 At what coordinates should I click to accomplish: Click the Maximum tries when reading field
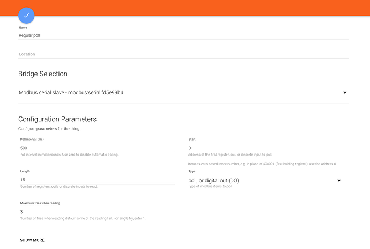point(97,212)
